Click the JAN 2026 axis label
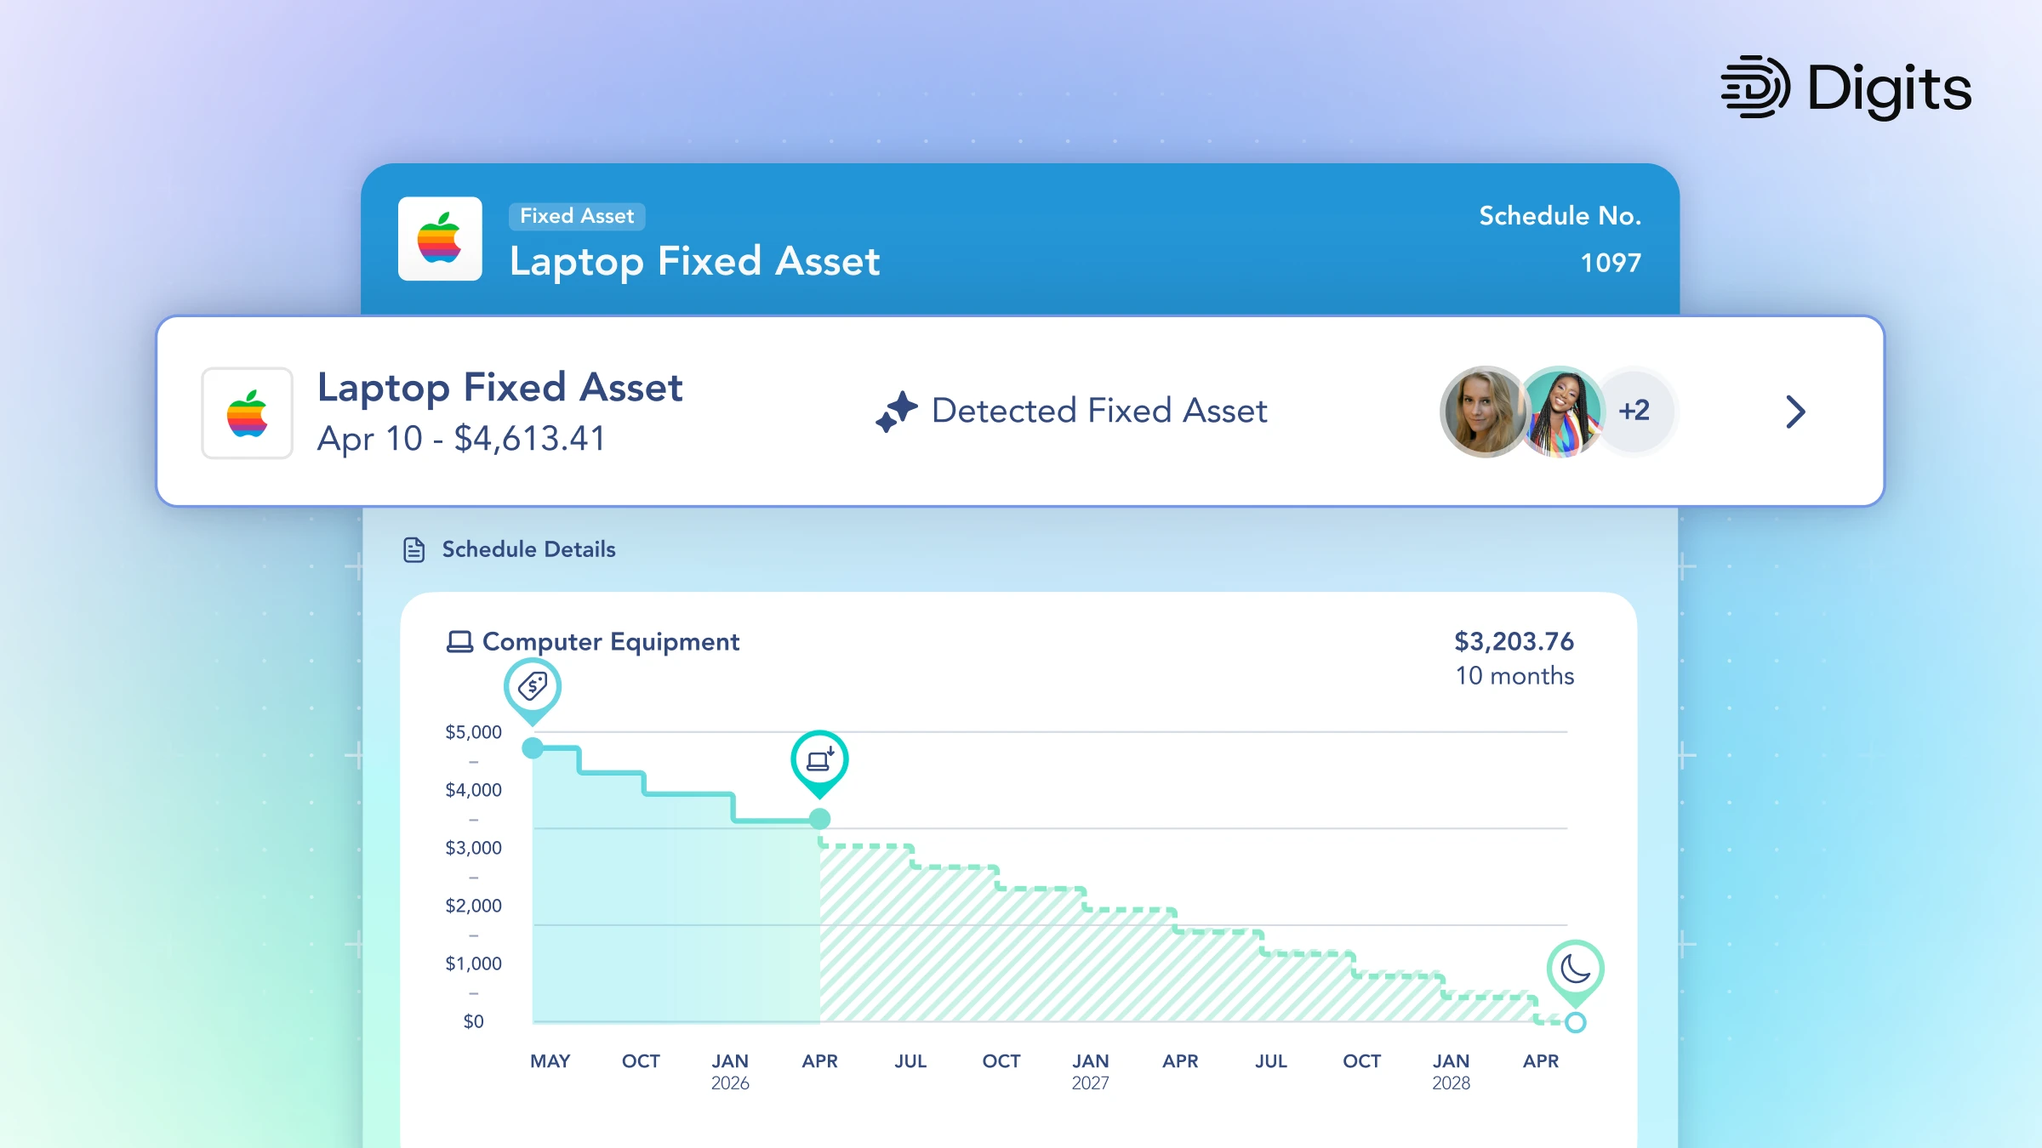2042x1148 pixels. (x=730, y=1071)
